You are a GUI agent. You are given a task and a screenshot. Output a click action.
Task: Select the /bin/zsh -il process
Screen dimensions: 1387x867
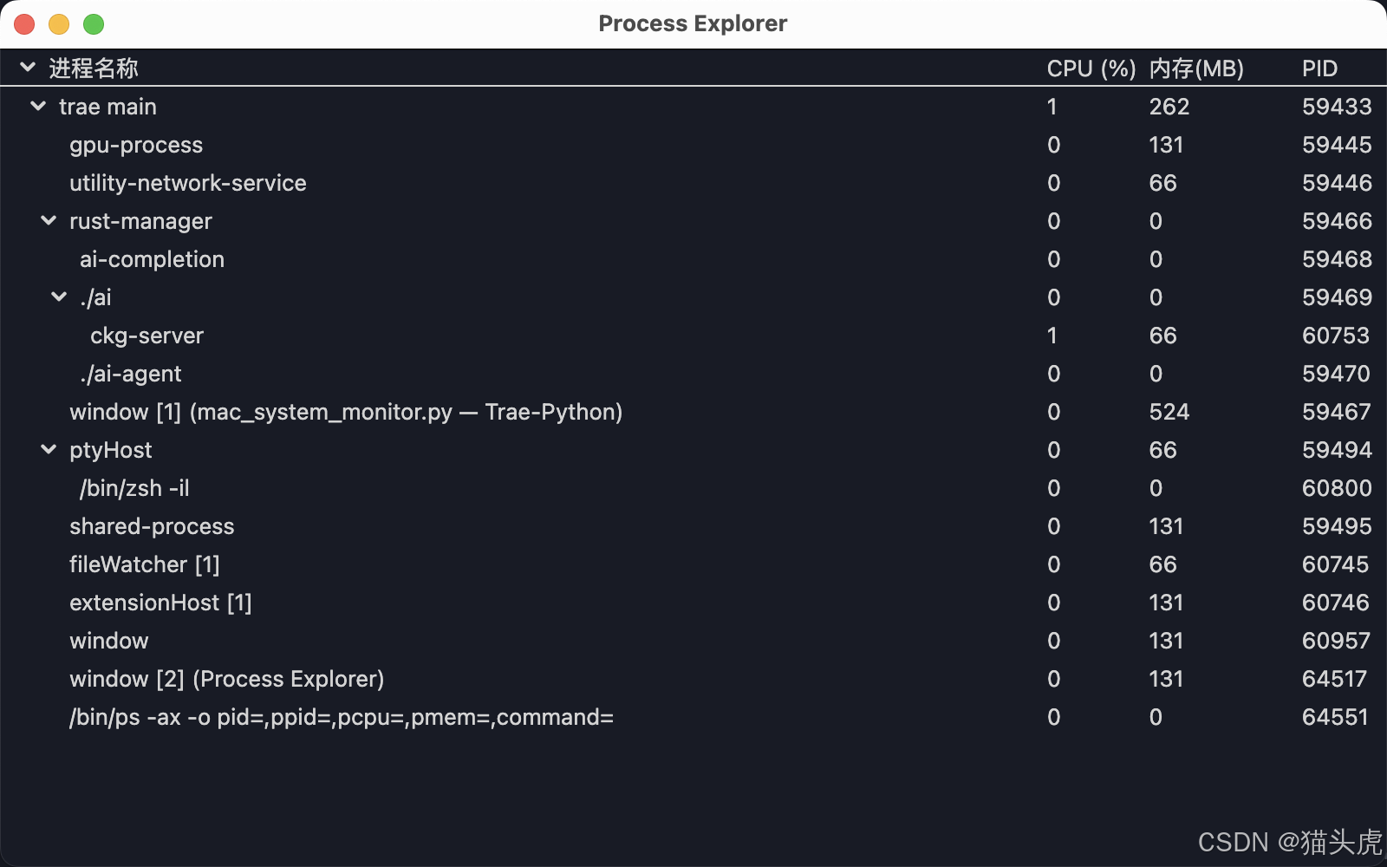coord(134,488)
